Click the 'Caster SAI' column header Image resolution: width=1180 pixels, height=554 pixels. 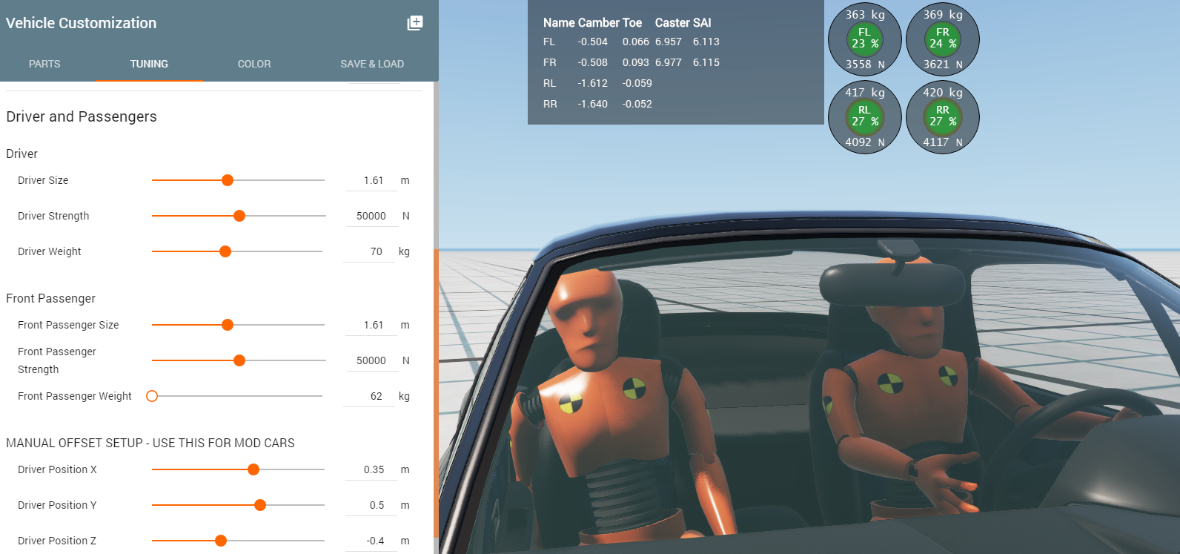683,23
